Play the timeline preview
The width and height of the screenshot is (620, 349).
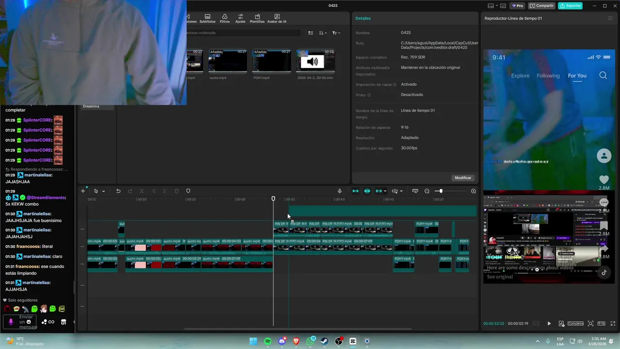549,323
